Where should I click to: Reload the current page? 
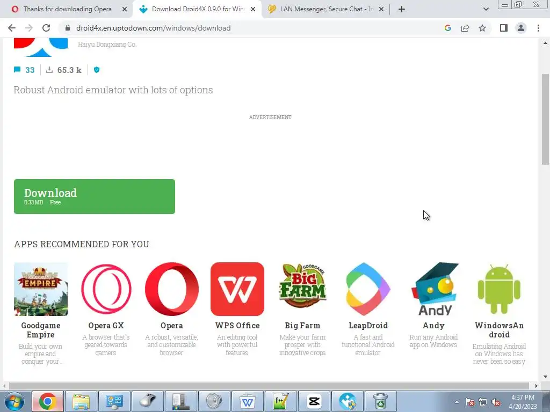[46, 28]
